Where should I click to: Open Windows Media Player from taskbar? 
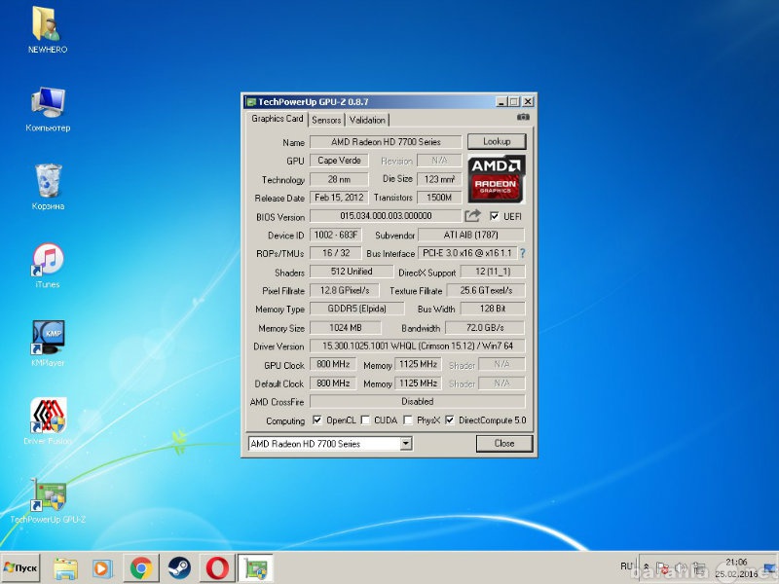pos(102,568)
